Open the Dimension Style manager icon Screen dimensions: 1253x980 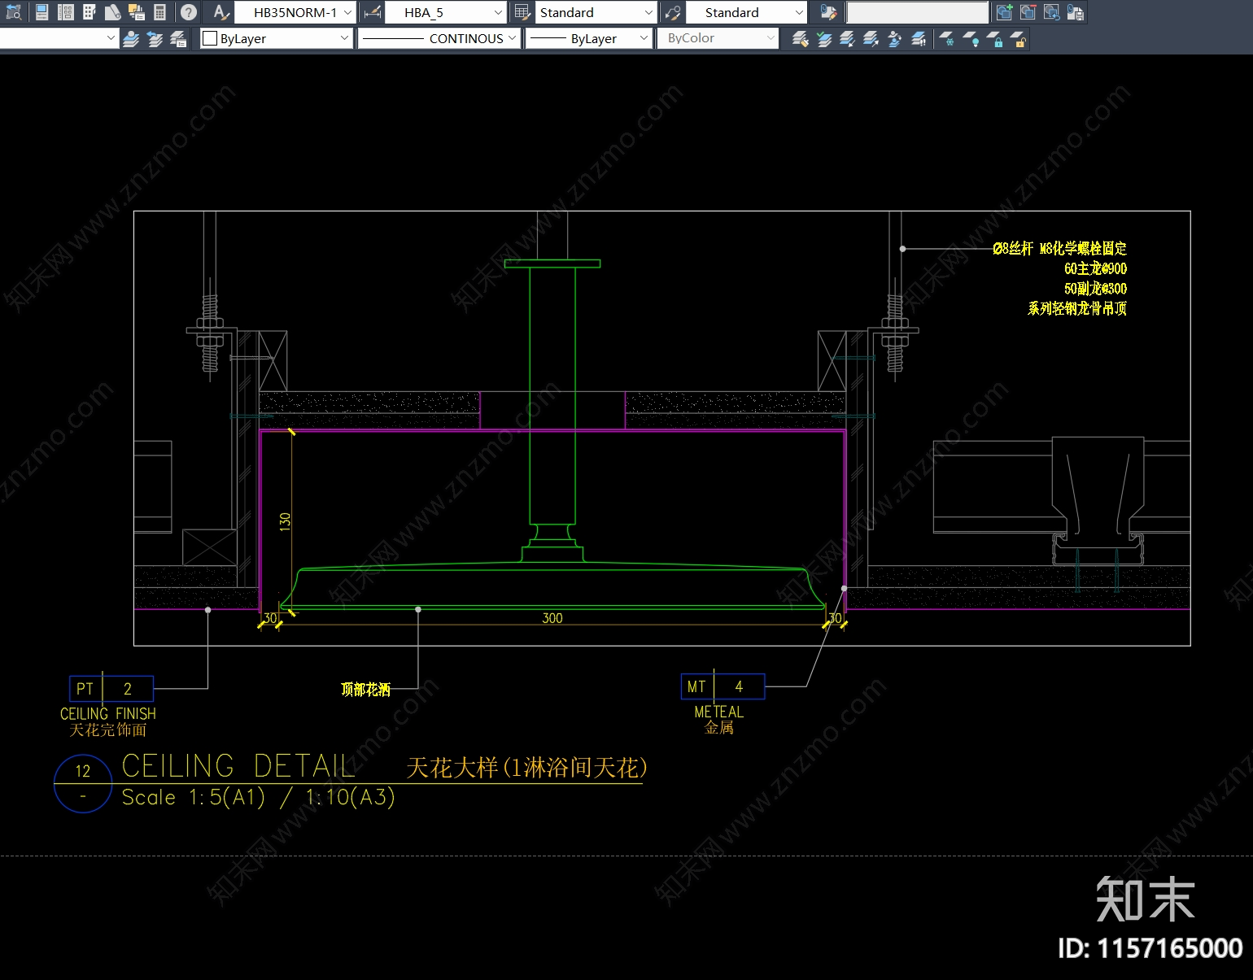click(373, 12)
